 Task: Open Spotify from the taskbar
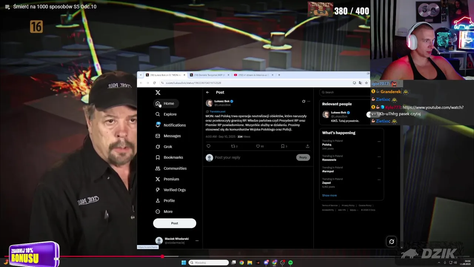(291, 263)
